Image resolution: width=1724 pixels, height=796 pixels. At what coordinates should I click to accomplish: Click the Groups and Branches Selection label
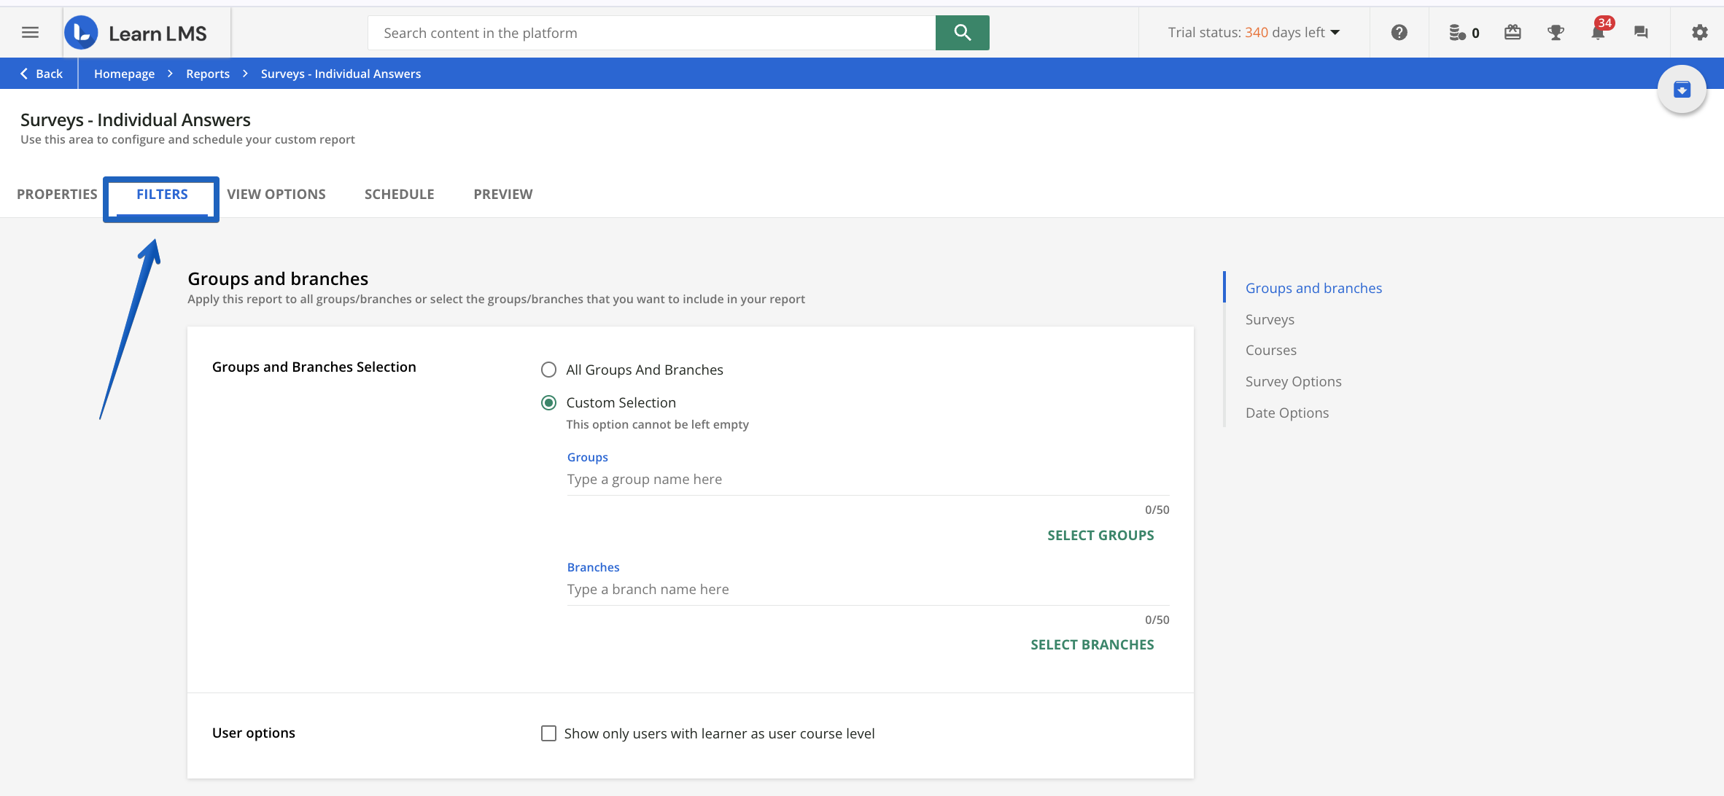(x=314, y=367)
